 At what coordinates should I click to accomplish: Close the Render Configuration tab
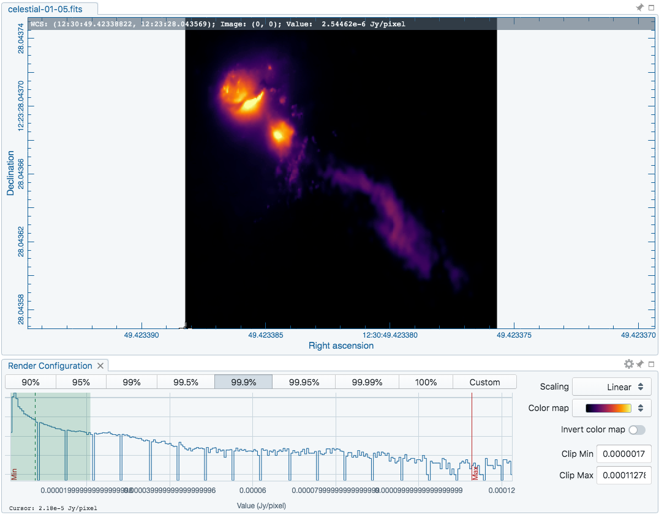tap(100, 365)
